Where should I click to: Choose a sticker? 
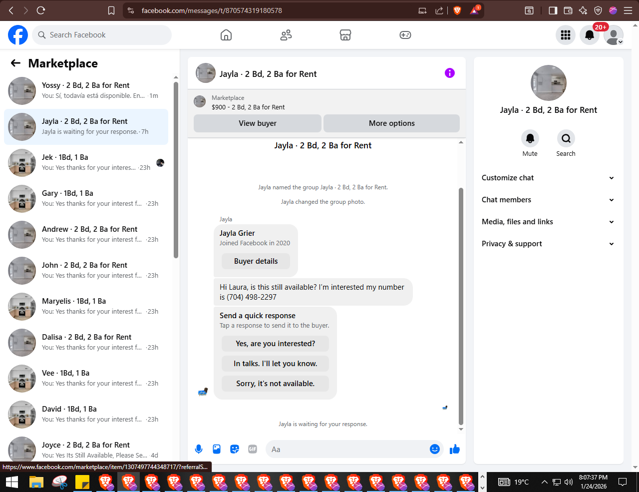(x=235, y=449)
